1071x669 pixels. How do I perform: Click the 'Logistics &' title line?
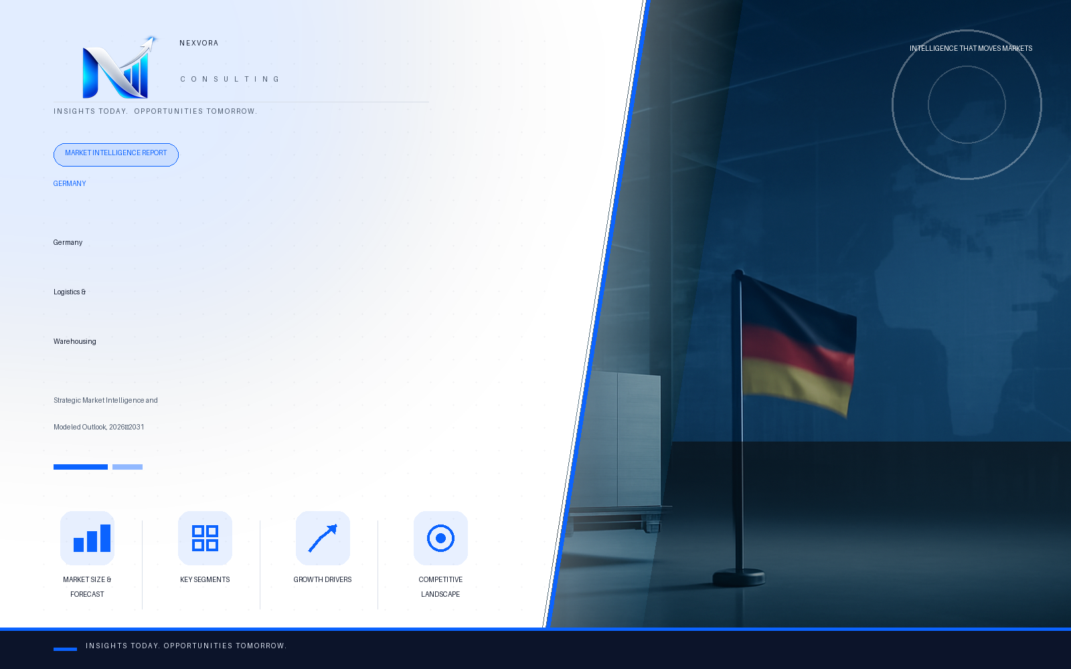click(x=70, y=292)
